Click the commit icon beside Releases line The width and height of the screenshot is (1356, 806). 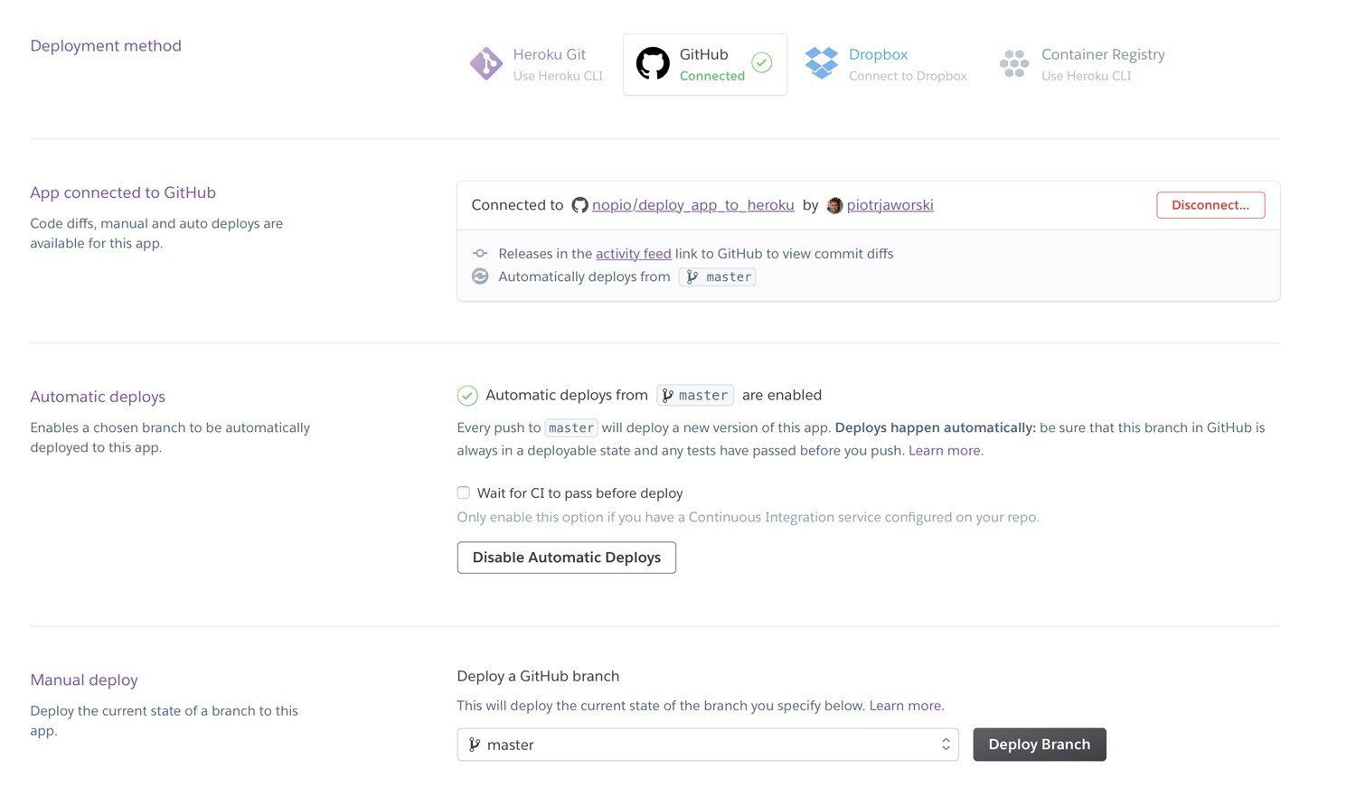coord(480,254)
